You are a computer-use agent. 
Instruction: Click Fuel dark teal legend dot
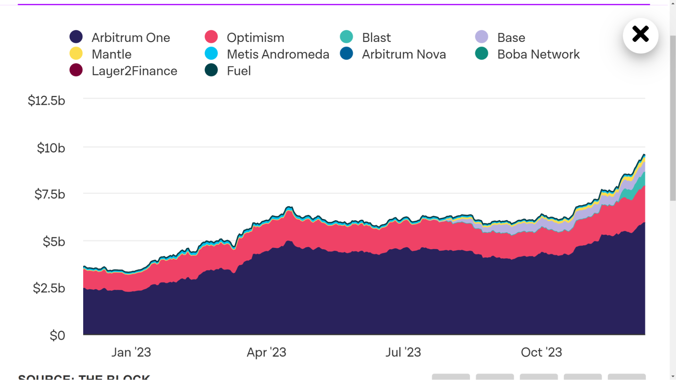pyautogui.click(x=211, y=70)
